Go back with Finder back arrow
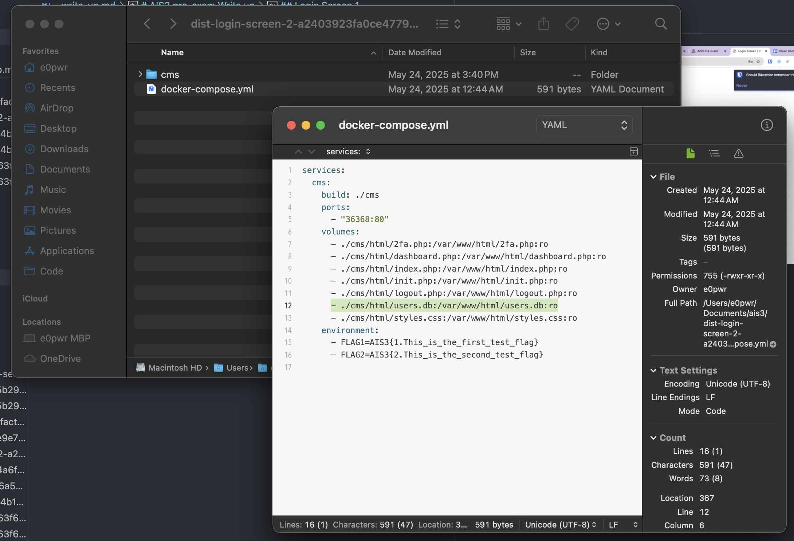The height and width of the screenshot is (541, 794). point(147,24)
